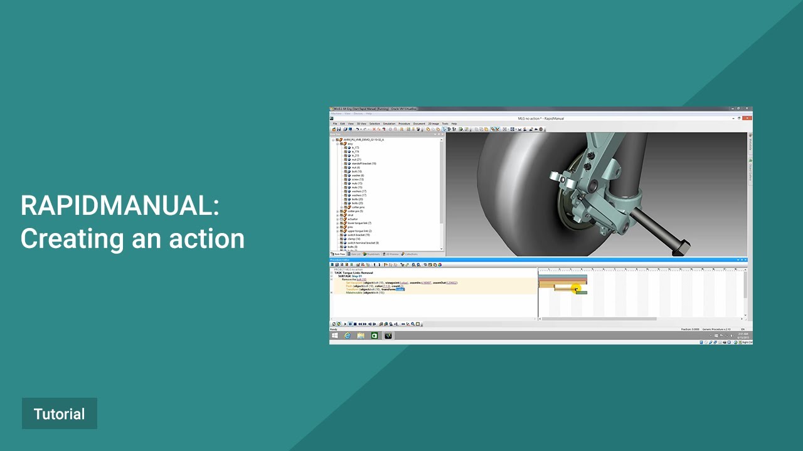Click the zoom-in magnifier in Procedure Editor toolbar
803x451 pixels.
click(x=413, y=265)
